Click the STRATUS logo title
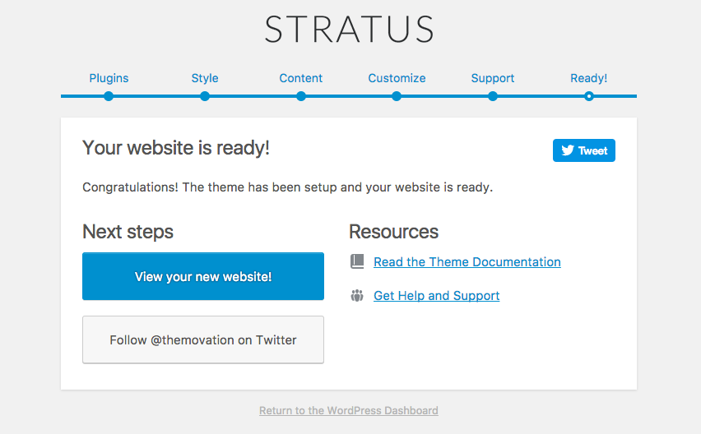 click(x=349, y=30)
